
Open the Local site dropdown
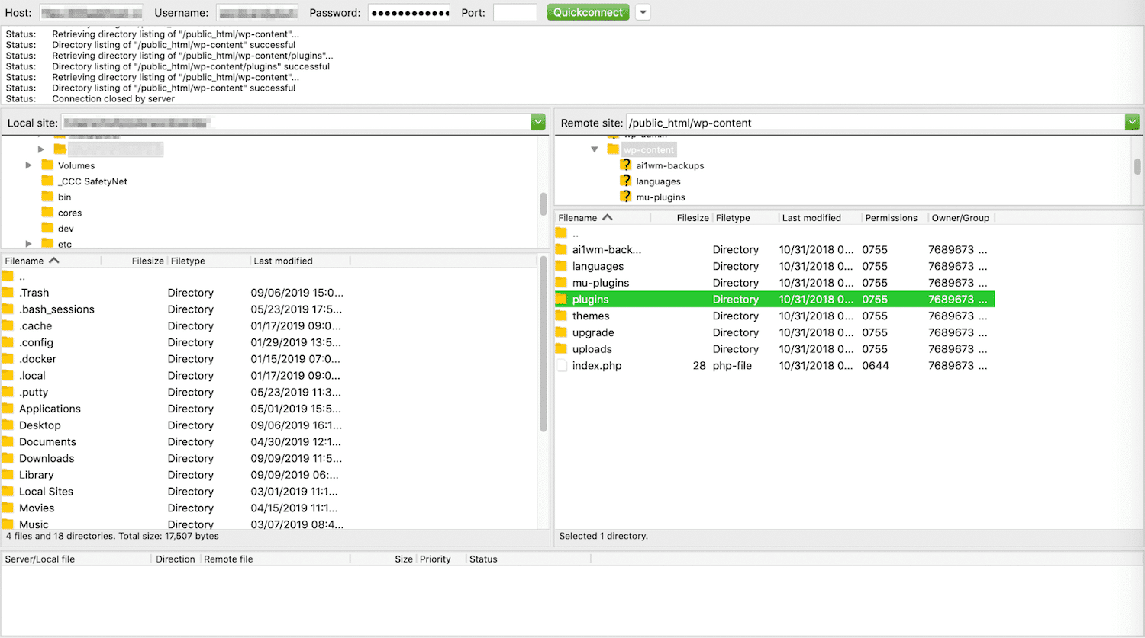pos(538,121)
